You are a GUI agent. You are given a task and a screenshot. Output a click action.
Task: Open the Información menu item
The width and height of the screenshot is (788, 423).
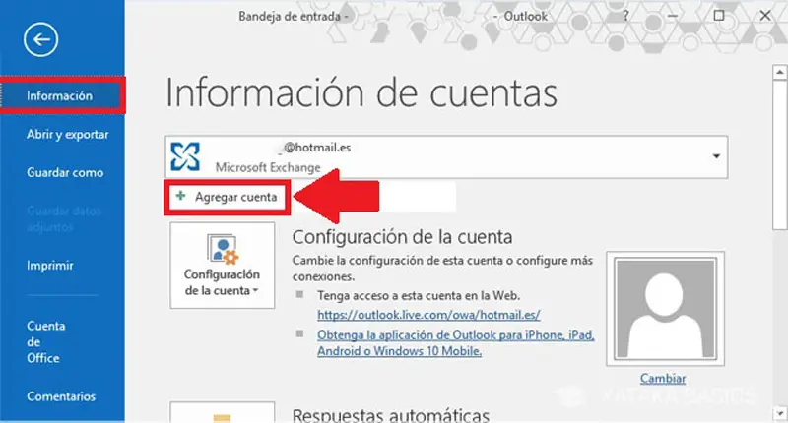point(62,95)
